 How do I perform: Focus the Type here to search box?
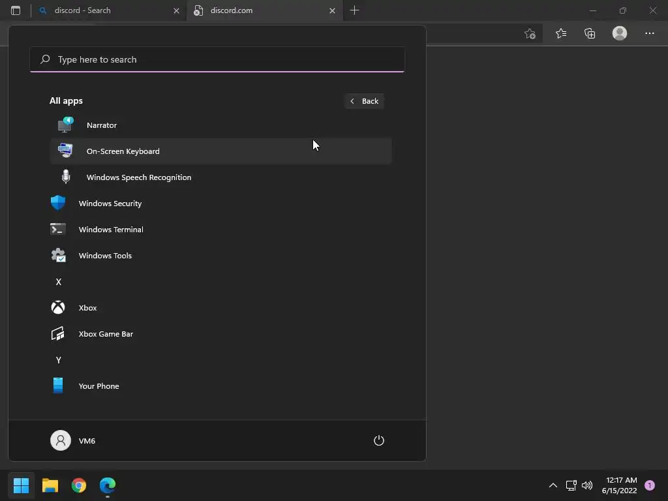pos(217,59)
